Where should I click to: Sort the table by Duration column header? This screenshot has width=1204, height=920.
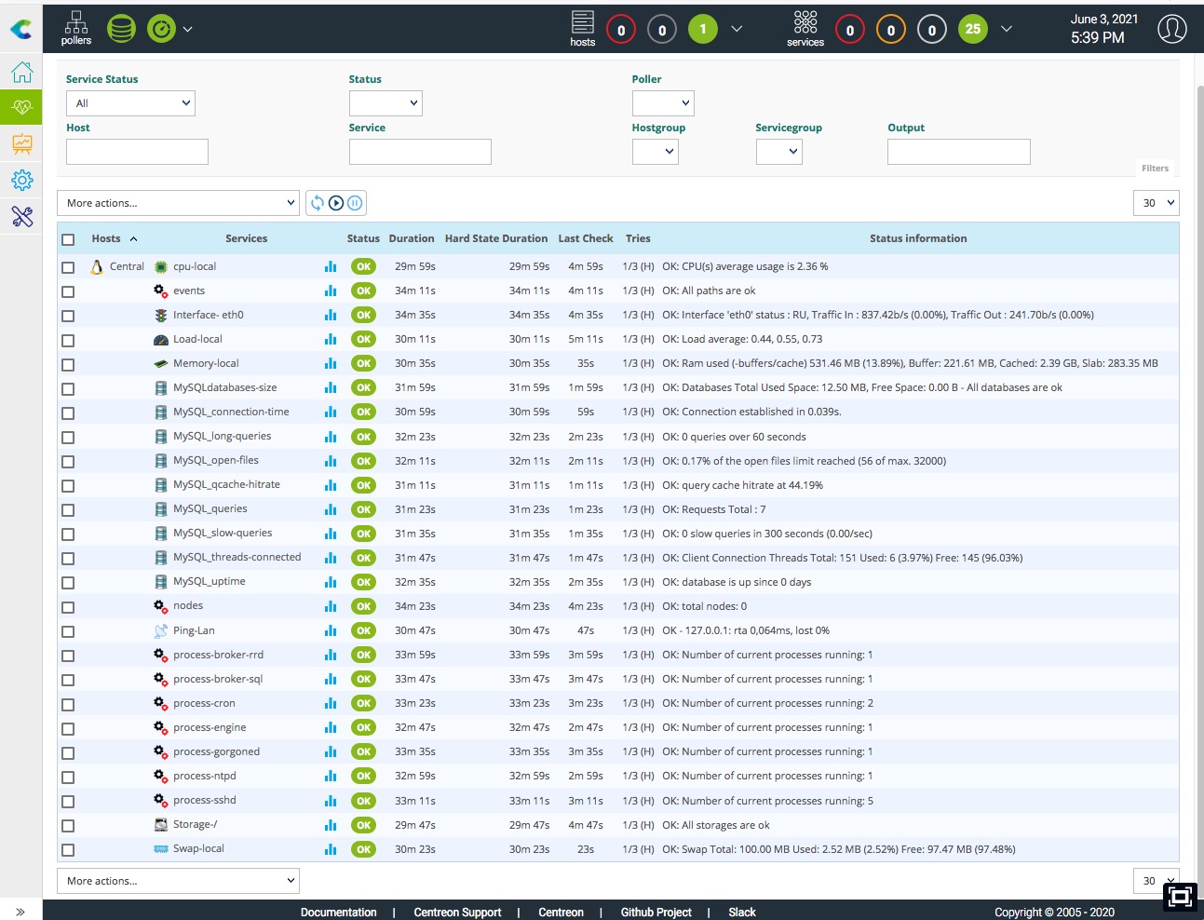(411, 238)
